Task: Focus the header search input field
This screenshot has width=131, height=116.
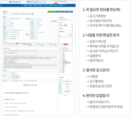Action: 37,2
